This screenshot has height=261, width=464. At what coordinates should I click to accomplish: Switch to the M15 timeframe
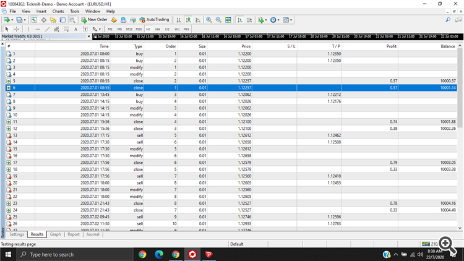129,29
